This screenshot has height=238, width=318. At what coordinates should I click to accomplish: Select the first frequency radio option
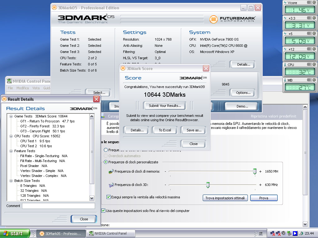tap(106, 150)
